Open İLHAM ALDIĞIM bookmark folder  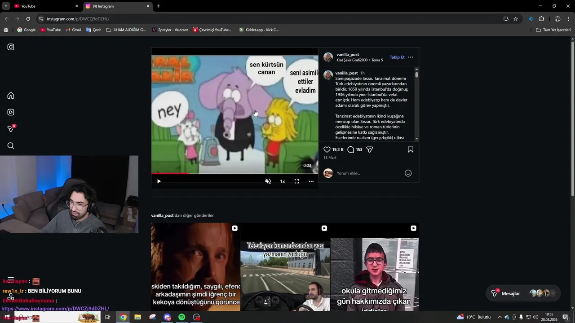click(x=126, y=30)
